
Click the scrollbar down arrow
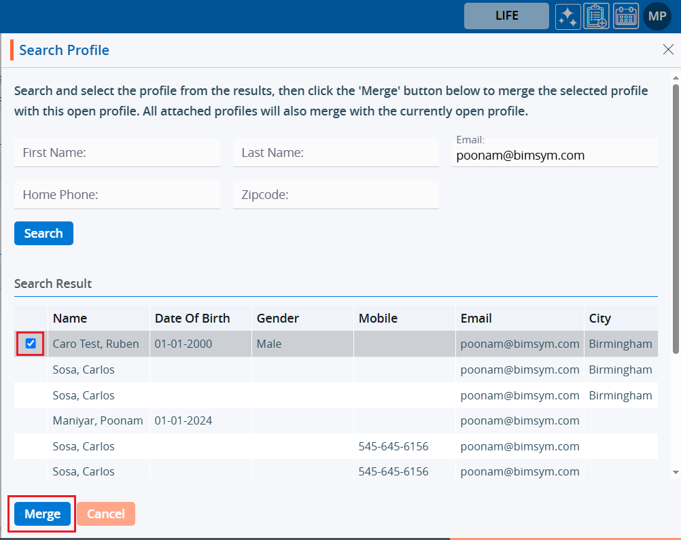(676, 471)
